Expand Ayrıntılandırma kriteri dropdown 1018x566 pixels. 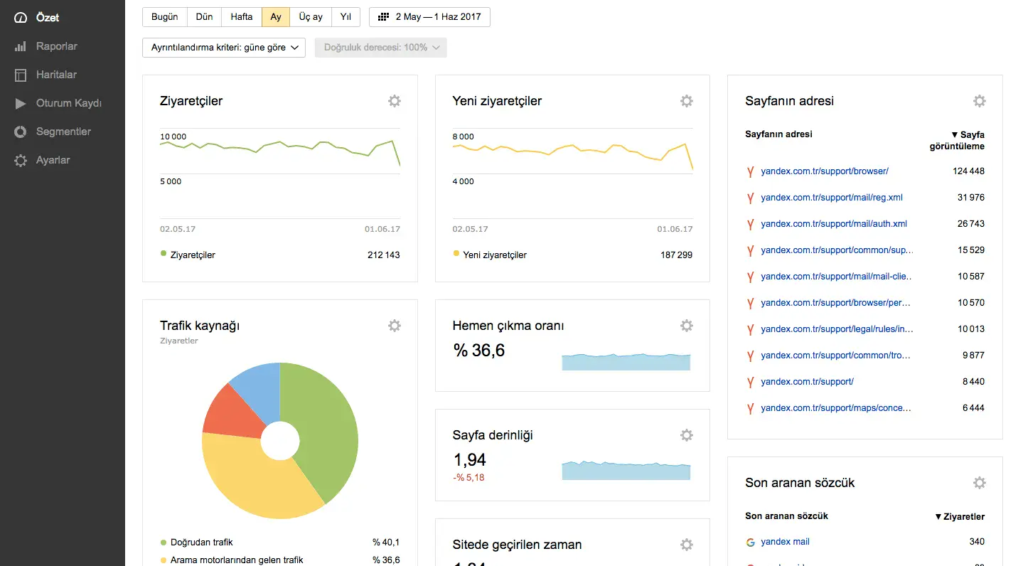[x=224, y=48]
